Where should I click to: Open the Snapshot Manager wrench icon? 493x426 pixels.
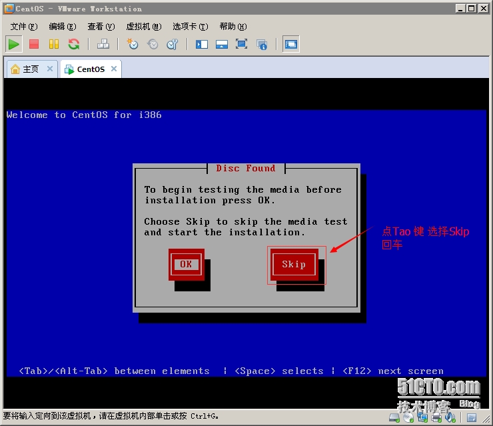(173, 44)
